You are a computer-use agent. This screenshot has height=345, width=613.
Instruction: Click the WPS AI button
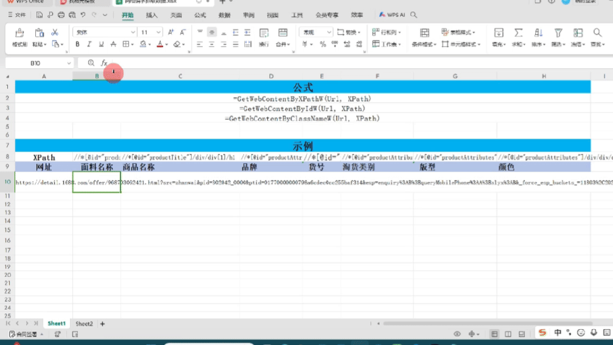pyautogui.click(x=392, y=15)
